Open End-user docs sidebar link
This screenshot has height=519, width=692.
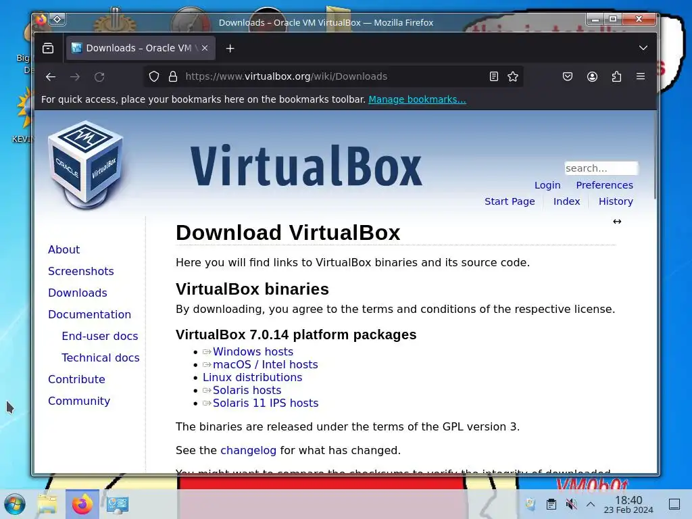[100, 337]
